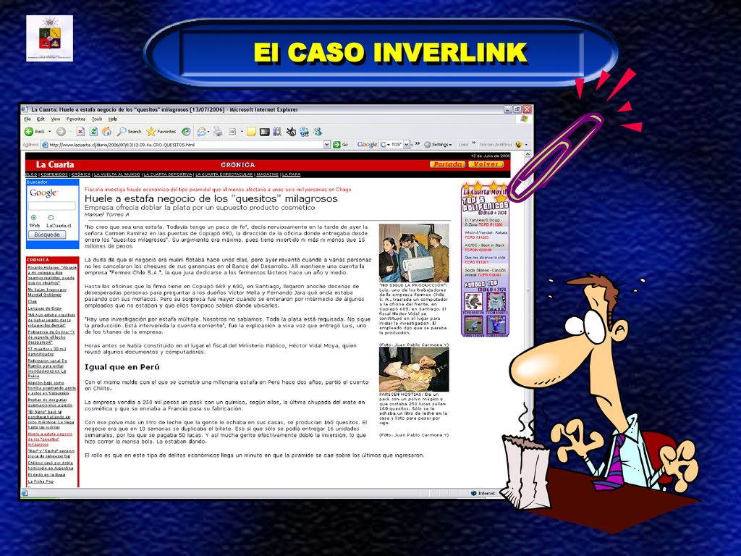This screenshot has width=741, height=556.
Task: Click the yellow Volver button
Action: 486,164
